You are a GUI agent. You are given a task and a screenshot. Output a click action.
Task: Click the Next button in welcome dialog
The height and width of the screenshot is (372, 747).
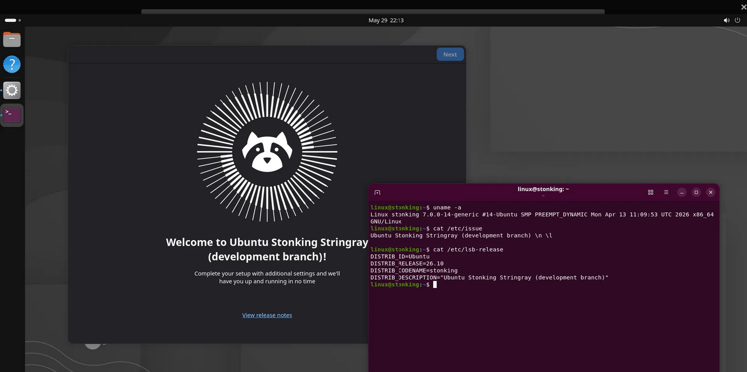pyautogui.click(x=450, y=54)
